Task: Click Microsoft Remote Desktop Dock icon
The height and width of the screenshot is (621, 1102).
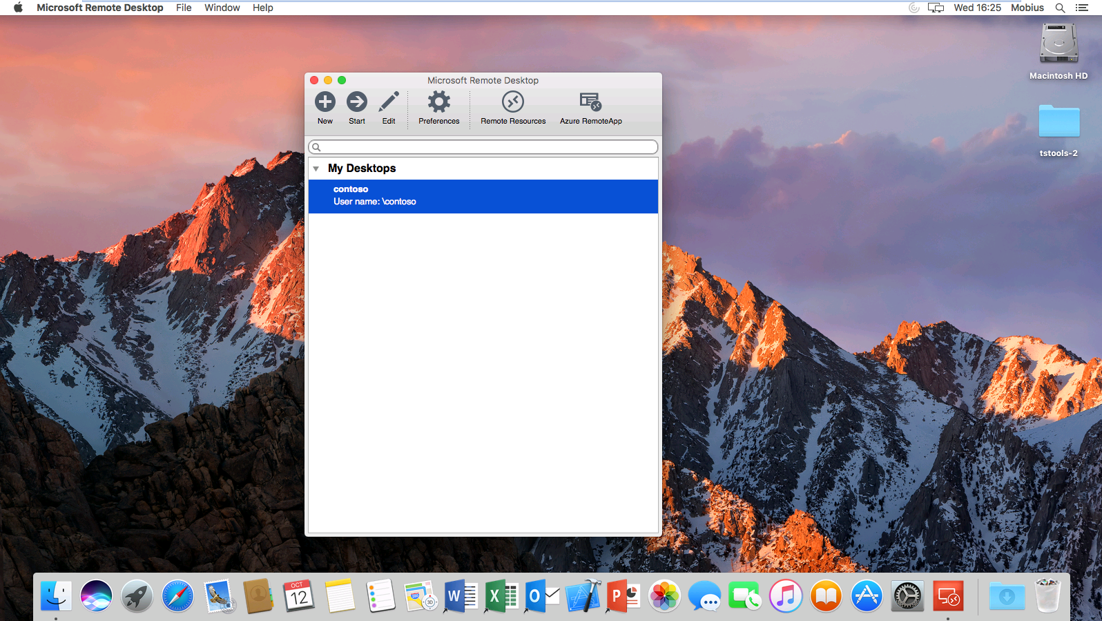Action: (948, 595)
